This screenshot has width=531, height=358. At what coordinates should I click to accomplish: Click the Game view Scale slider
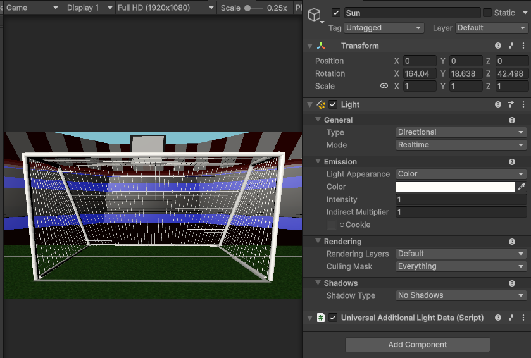click(x=254, y=8)
